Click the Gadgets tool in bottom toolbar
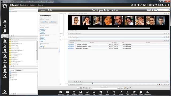This screenshot has height=96, width=171. pyautogui.click(x=81, y=93)
